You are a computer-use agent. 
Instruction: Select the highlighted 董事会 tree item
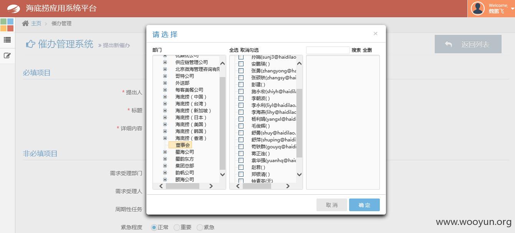(180, 145)
